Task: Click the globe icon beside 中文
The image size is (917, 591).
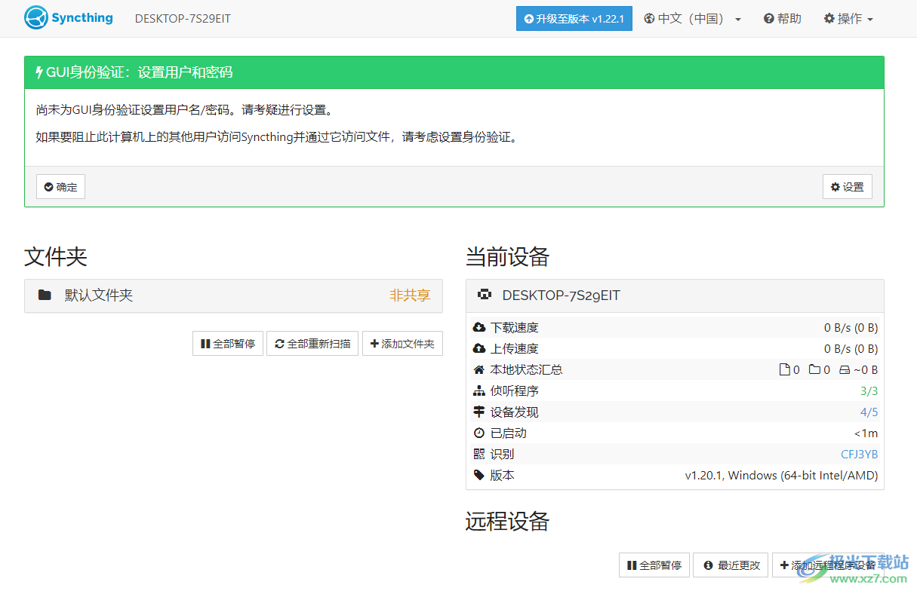Action: click(649, 19)
